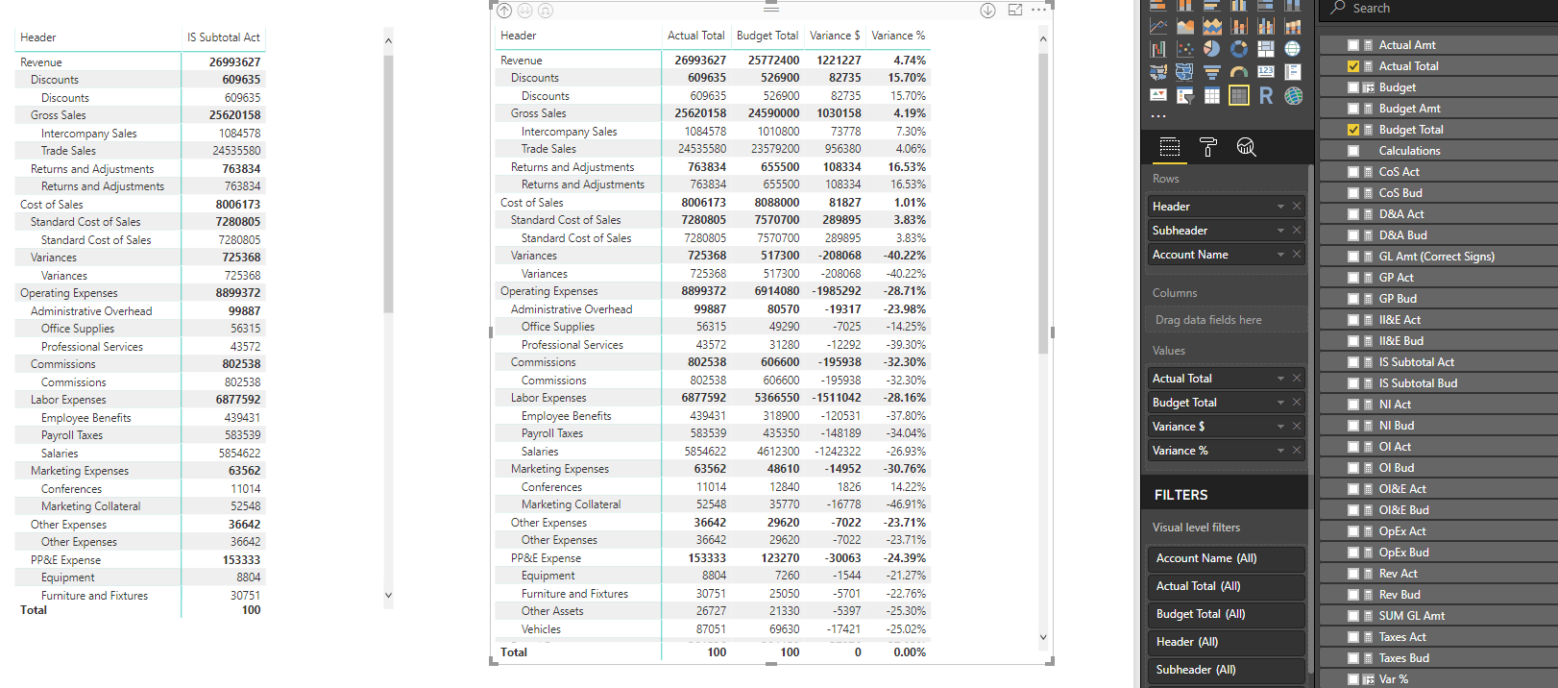Sort matrix by Actual Total column header
1558x688 pixels.
pos(695,36)
